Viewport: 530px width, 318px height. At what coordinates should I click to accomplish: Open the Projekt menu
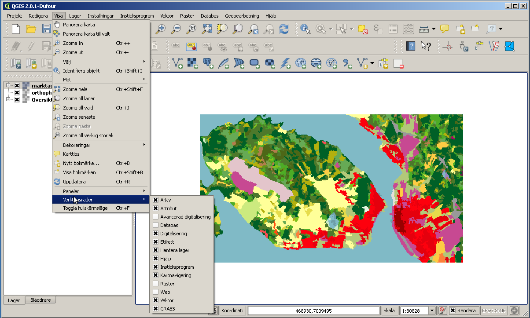point(15,15)
